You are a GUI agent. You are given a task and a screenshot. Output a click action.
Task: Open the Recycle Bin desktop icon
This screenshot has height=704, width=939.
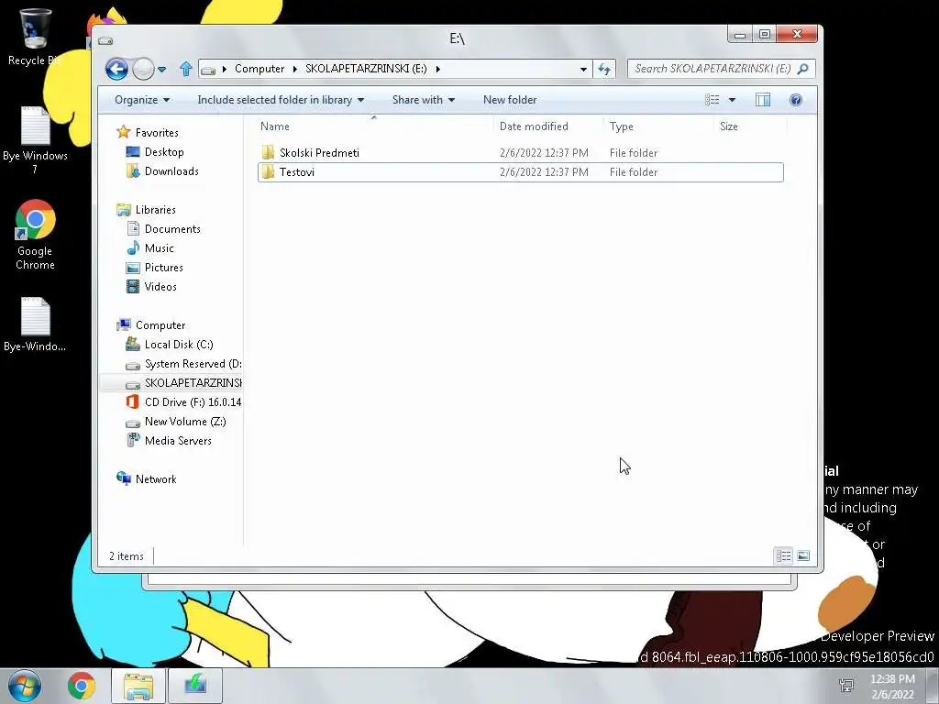pyautogui.click(x=34, y=37)
